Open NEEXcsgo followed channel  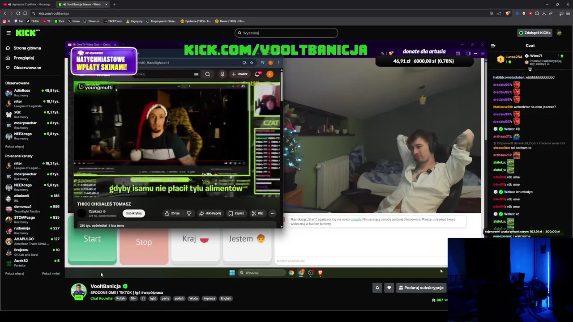tap(32, 136)
